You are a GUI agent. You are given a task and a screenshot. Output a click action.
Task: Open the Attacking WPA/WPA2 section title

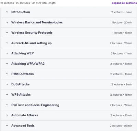(28, 64)
